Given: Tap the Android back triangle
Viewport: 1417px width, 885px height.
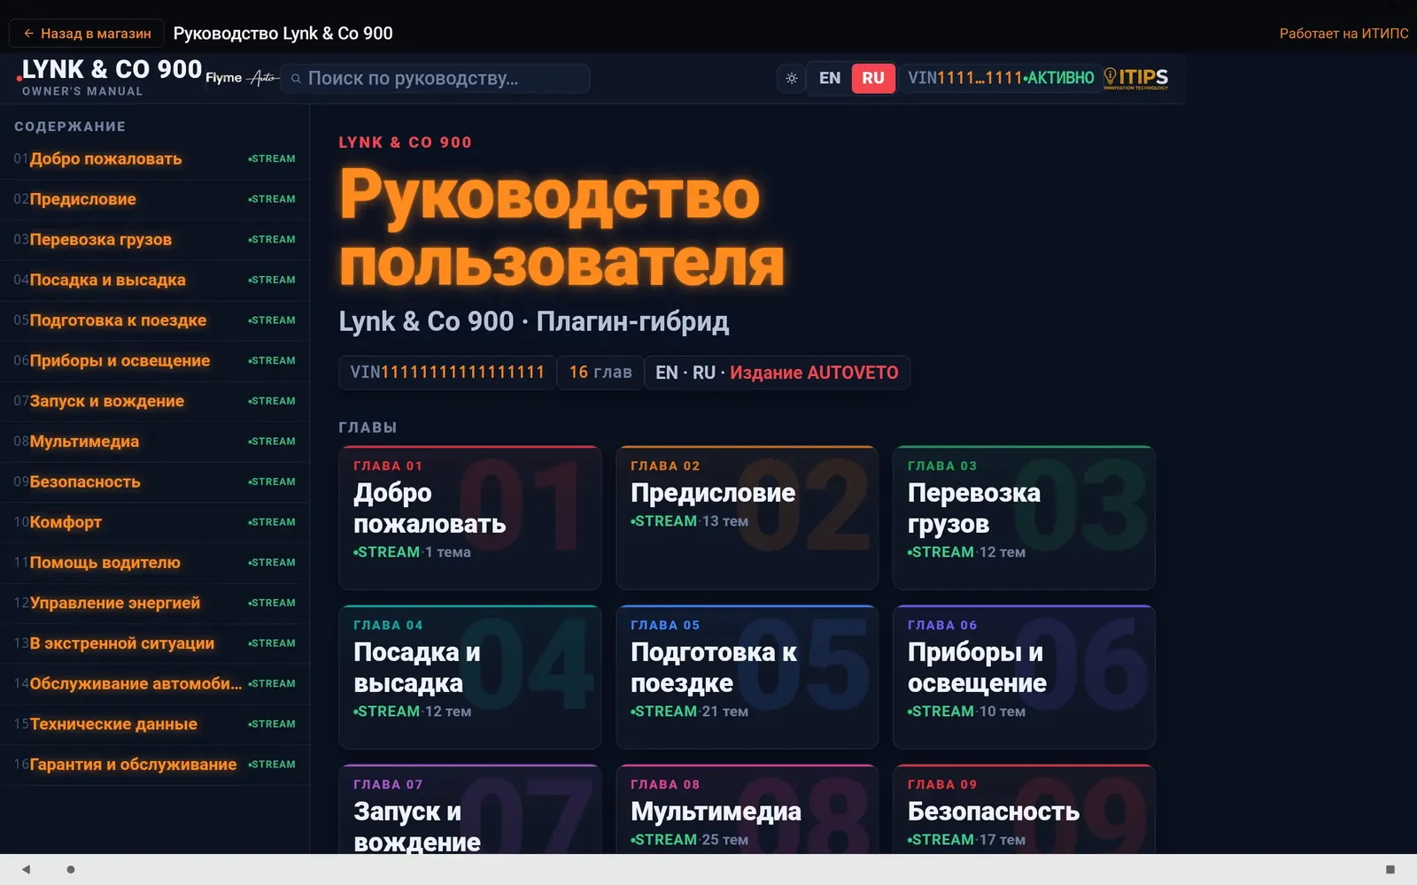Looking at the screenshot, I should pos(26,869).
